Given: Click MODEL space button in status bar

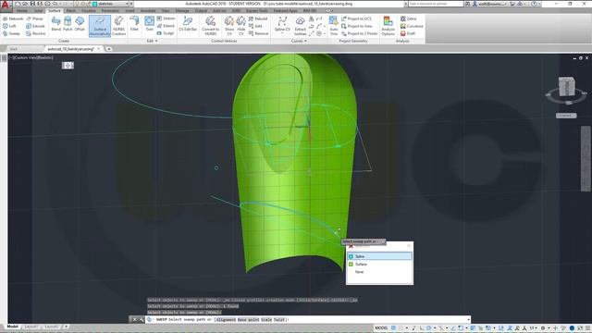Looking at the screenshot, I should pos(381,328).
